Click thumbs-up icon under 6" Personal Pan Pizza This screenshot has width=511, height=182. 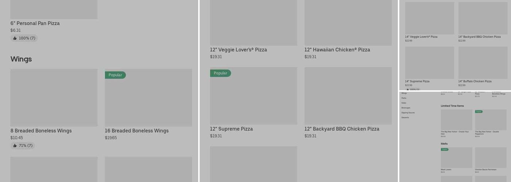pos(15,38)
